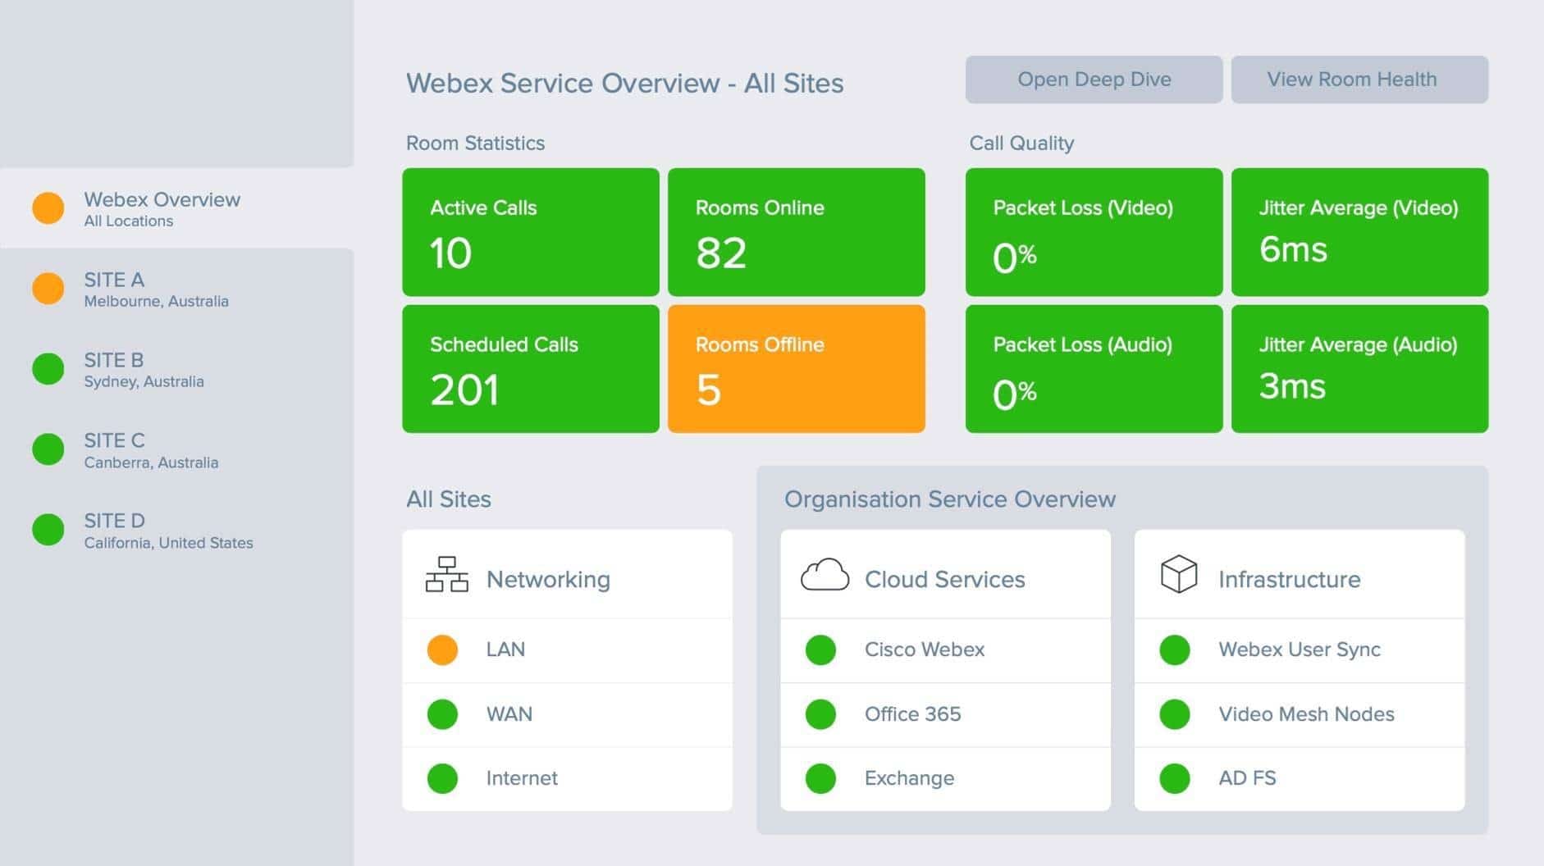1544x866 pixels.
Task: Click the Office 365 label
Action: (x=912, y=713)
